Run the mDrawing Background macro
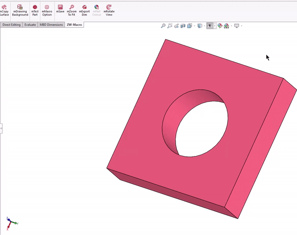 pyautogui.click(x=20, y=10)
